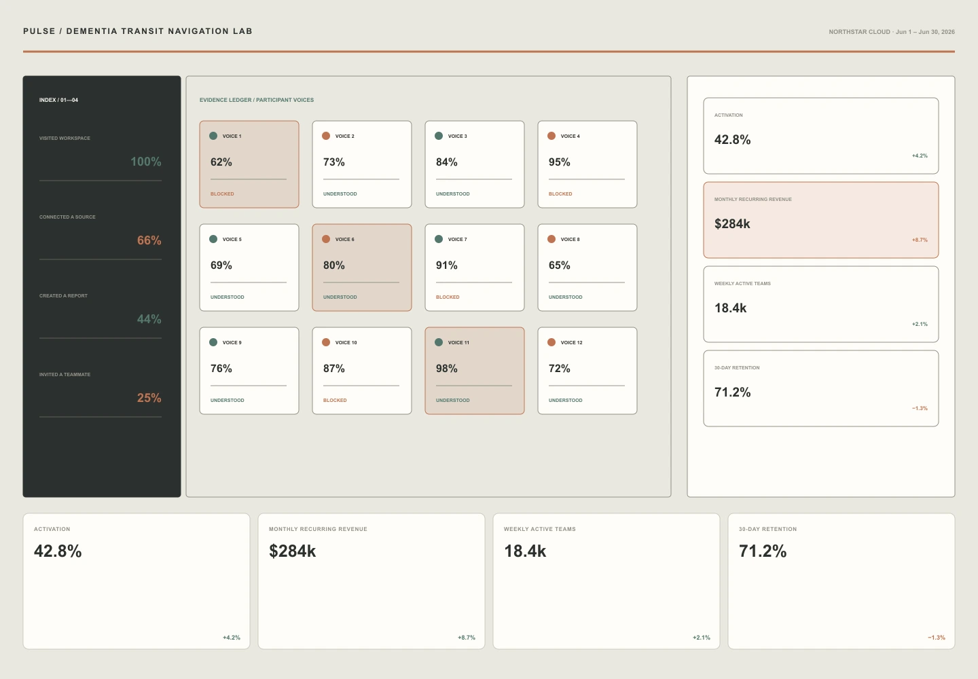The width and height of the screenshot is (978, 679).
Task: Click the "PULSE / DEMENTIA TRANSIT NAVIGATION LAB" title
Action: point(138,31)
